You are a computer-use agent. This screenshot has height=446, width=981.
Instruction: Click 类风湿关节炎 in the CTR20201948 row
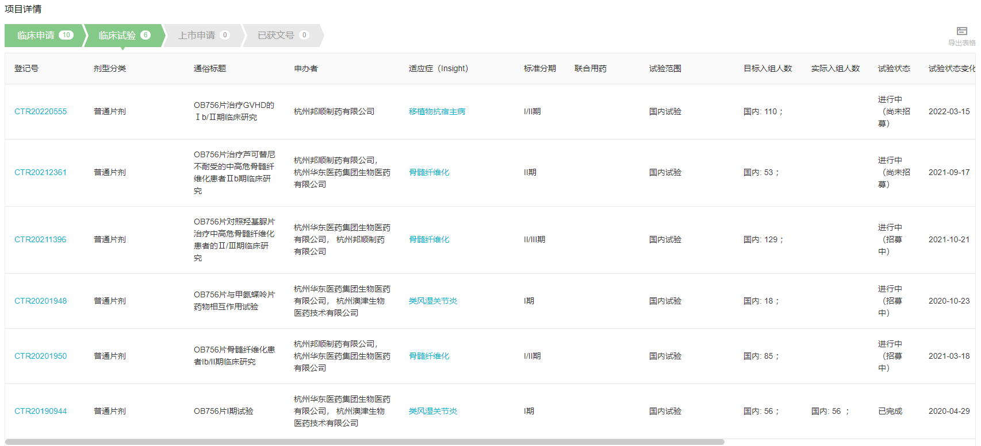coord(433,301)
